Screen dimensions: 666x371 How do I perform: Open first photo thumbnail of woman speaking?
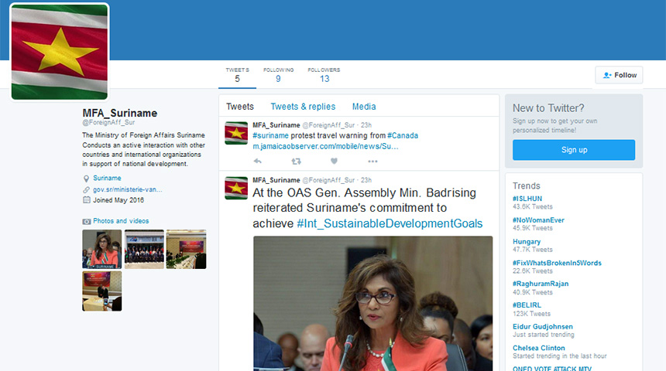pos(101,249)
